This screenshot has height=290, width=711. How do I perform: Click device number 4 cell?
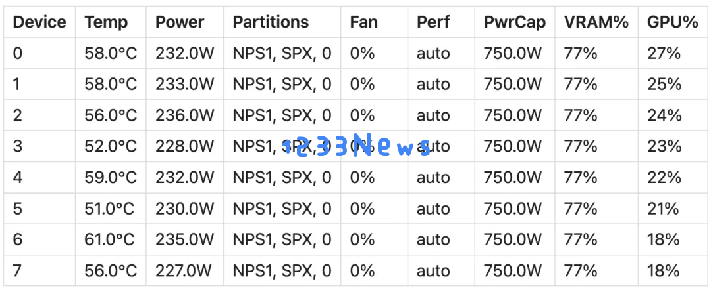18,178
